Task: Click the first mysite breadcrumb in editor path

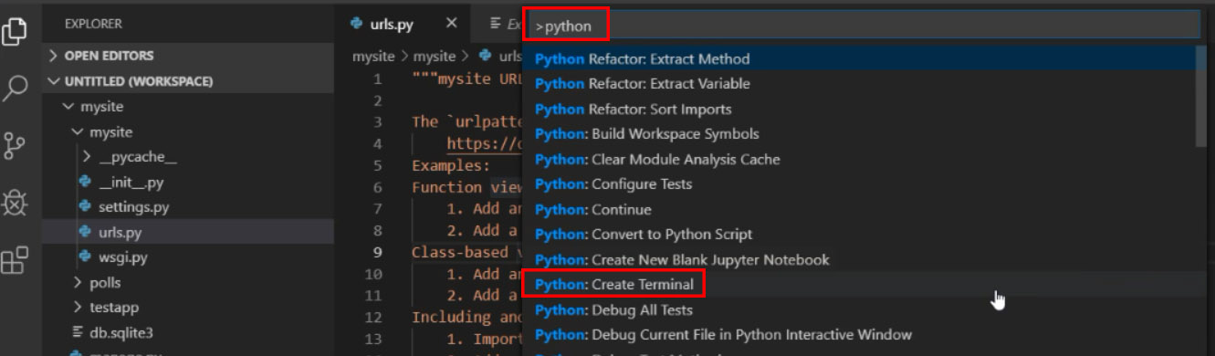Action: 373,57
